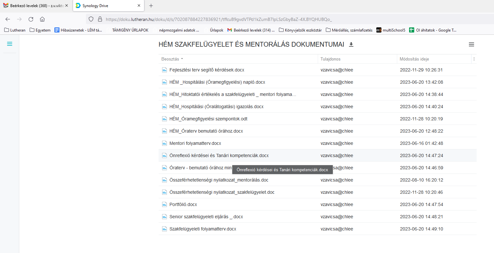Go forward in browser history
Image resolution: width=494 pixels, height=253 pixels.
(19, 19)
